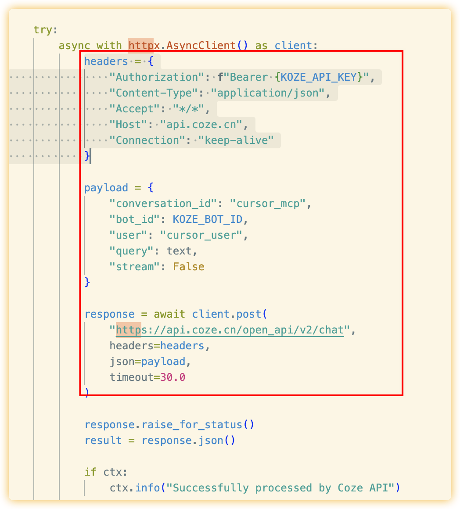Click 'AsyncClient()' in the with statement

(207, 46)
